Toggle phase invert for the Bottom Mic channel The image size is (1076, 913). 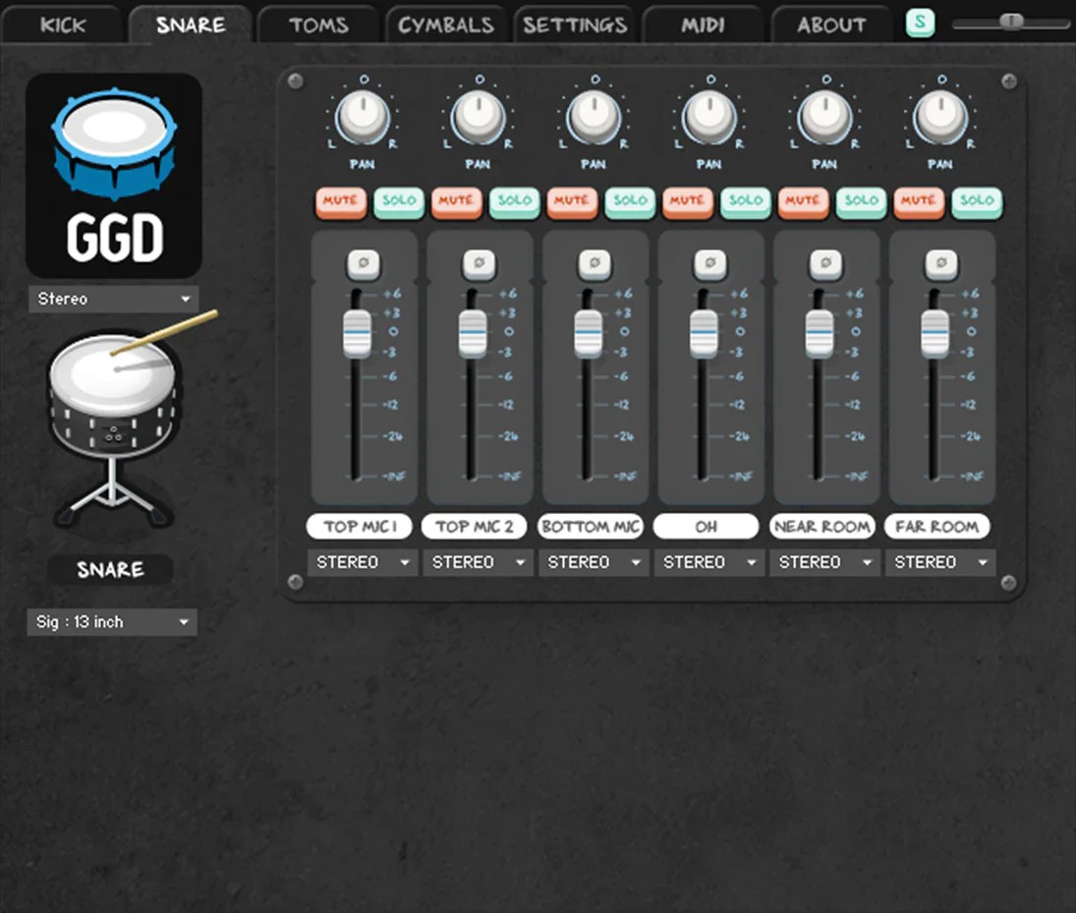pos(595,262)
